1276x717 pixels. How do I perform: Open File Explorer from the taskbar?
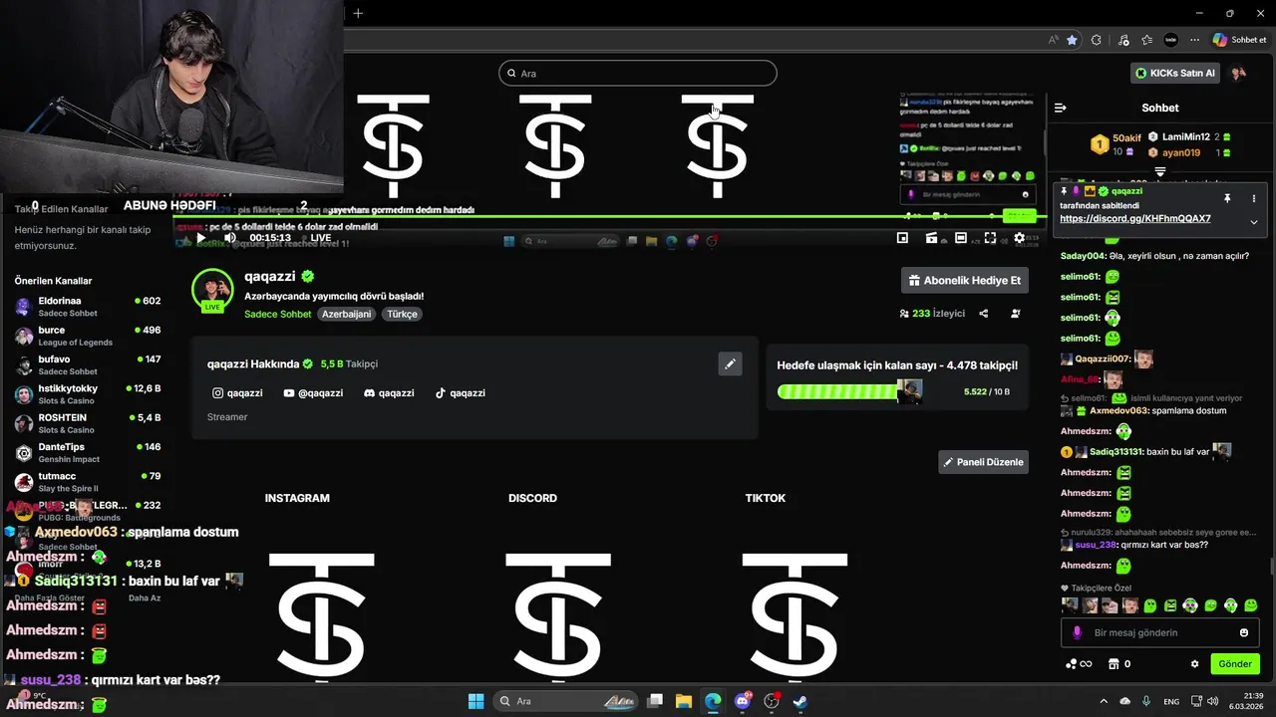(x=684, y=701)
